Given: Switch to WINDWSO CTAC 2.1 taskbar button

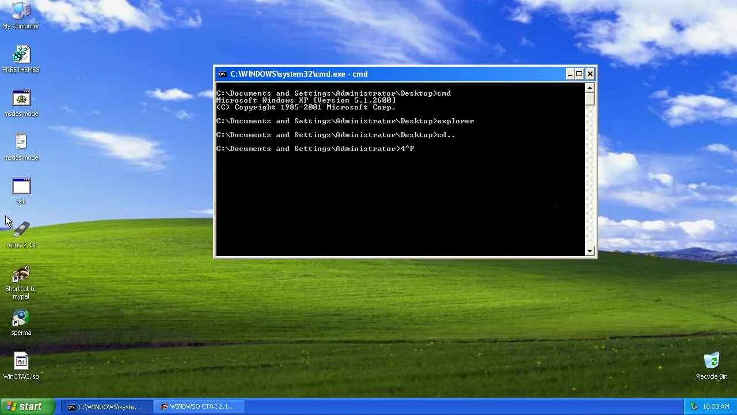Looking at the screenshot, I should [x=199, y=406].
